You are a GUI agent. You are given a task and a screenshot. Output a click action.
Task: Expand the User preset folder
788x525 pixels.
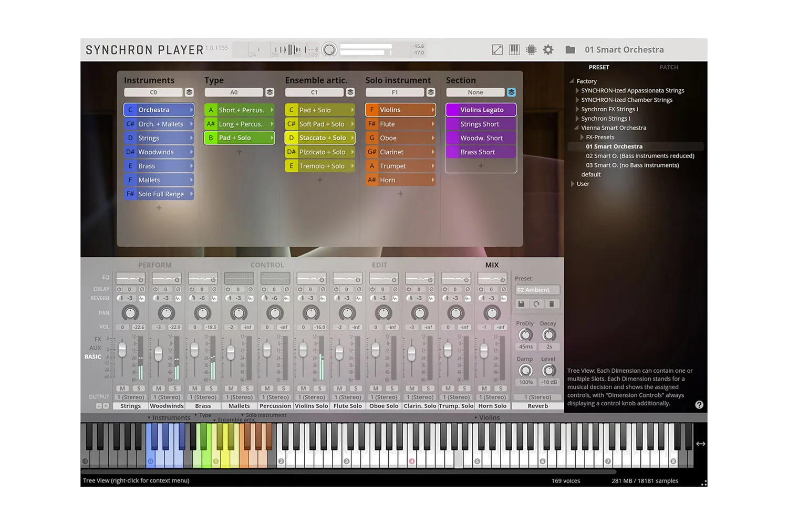573,184
